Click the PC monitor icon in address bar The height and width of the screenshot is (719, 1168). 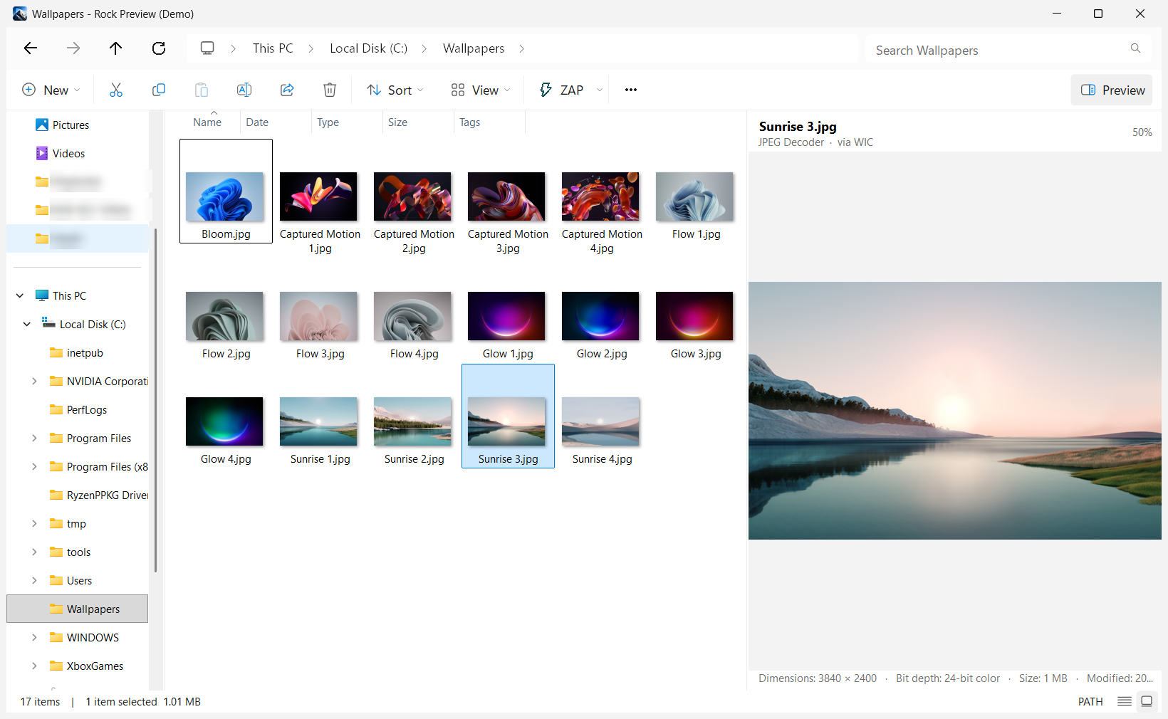click(207, 48)
